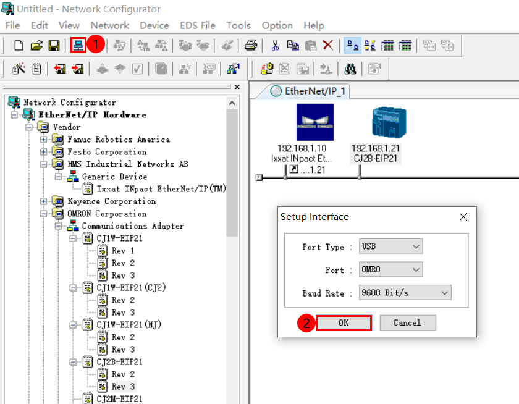Image resolution: width=519 pixels, height=404 pixels.
Task: Open the Setup Interface toolbar icon
Action: coord(79,45)
